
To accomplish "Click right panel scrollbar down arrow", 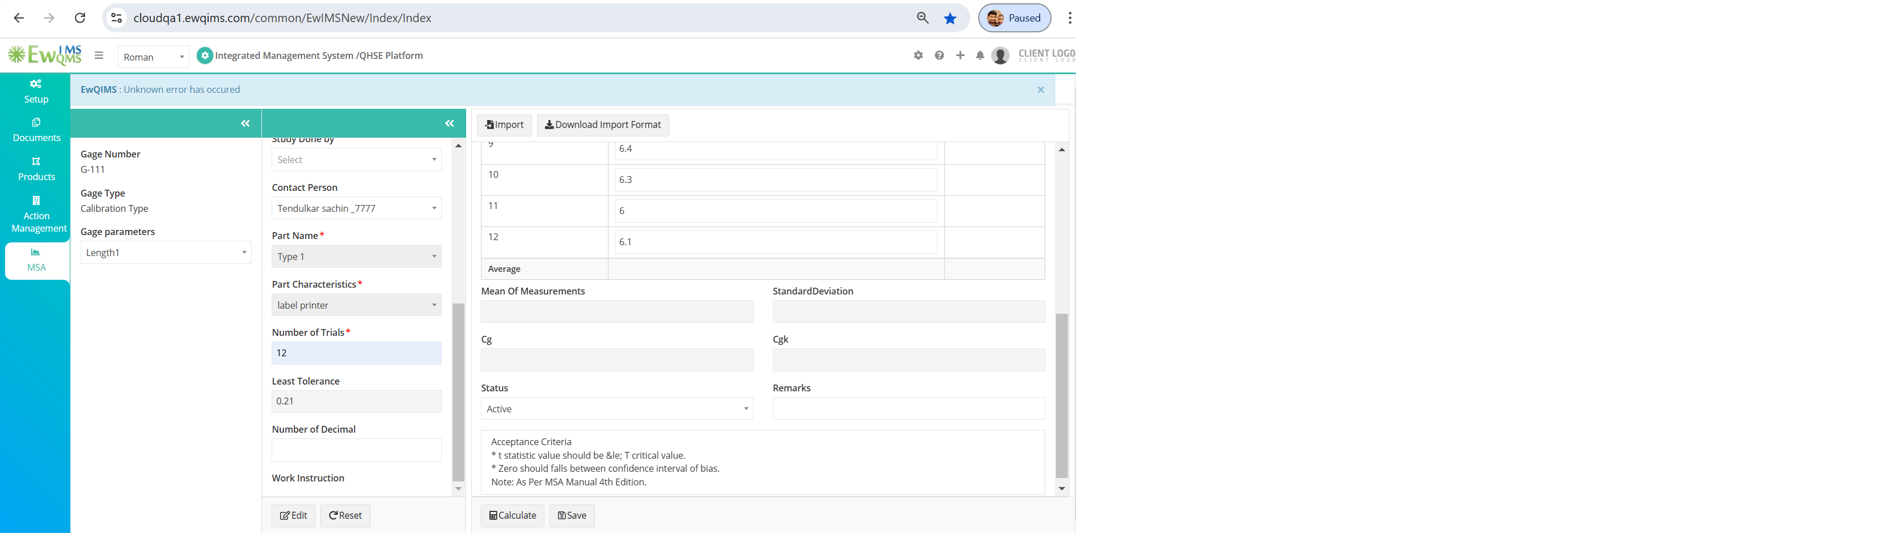I will 1062,489.
